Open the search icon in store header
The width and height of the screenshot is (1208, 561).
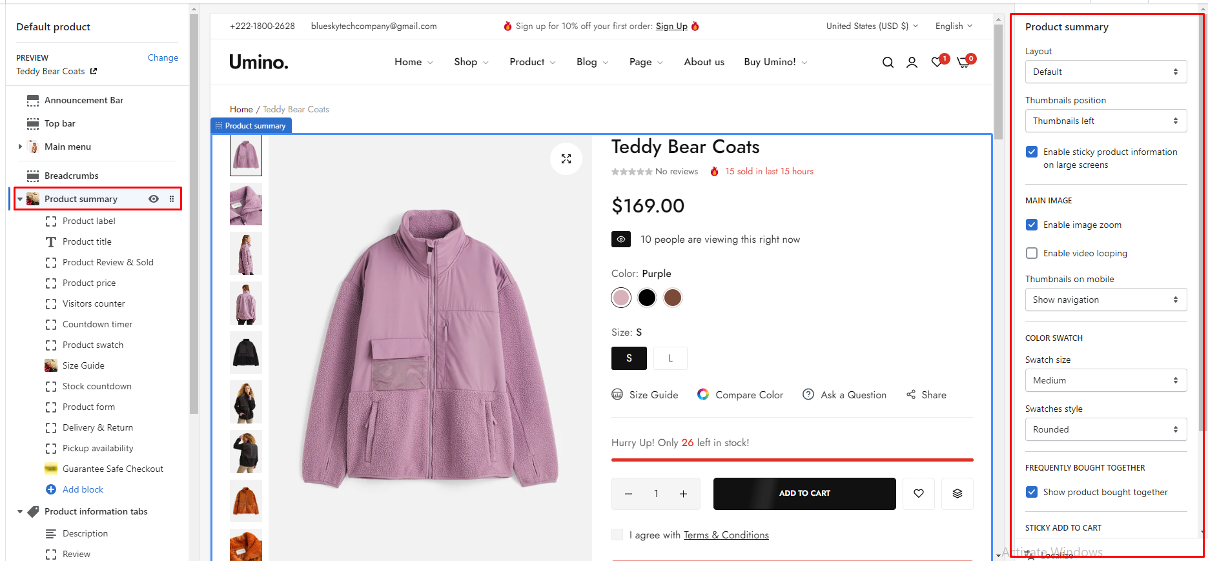888,62
